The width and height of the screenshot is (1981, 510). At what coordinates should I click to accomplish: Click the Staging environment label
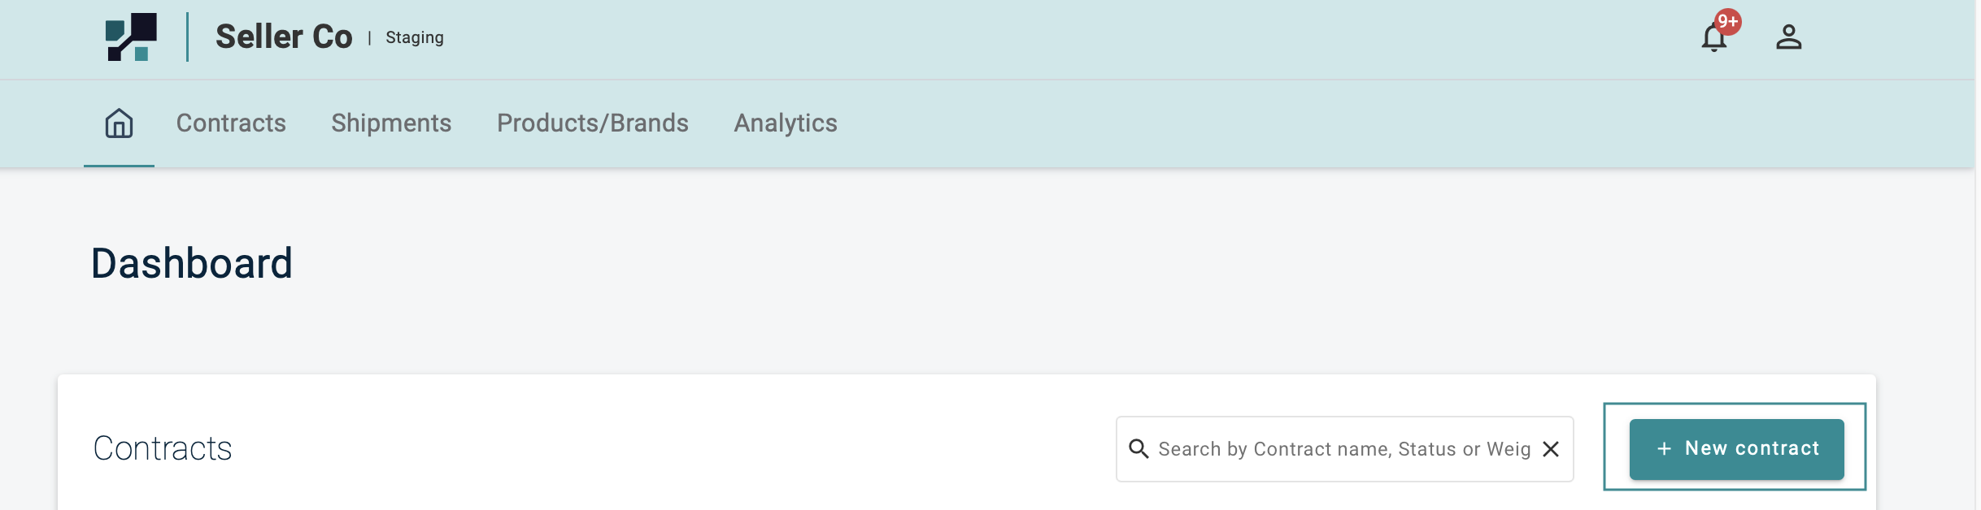click(x=415, y=38)
